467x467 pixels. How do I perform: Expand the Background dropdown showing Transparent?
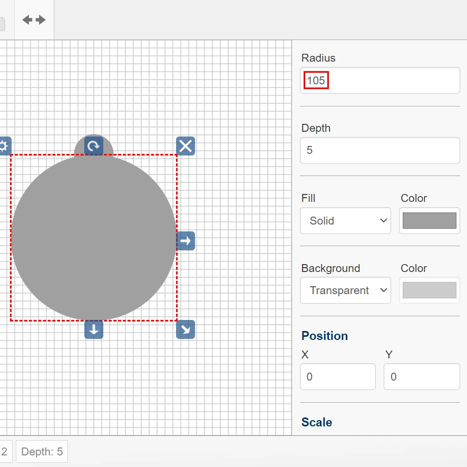click(345, 290)
